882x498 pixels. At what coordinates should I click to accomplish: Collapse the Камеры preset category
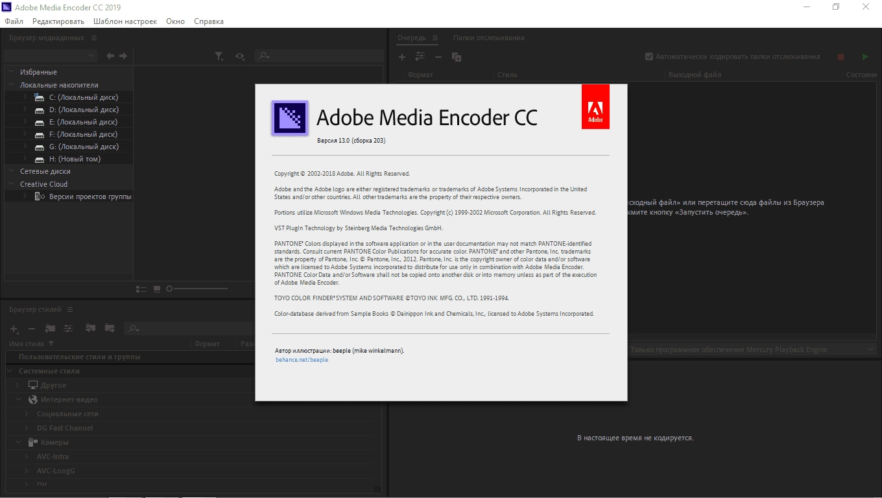click(19, 442)
